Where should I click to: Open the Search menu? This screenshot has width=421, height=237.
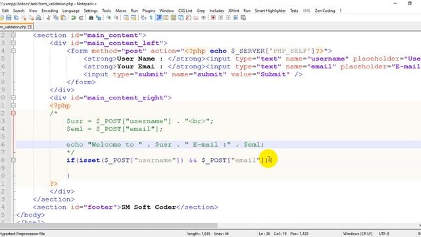(19, 11)
